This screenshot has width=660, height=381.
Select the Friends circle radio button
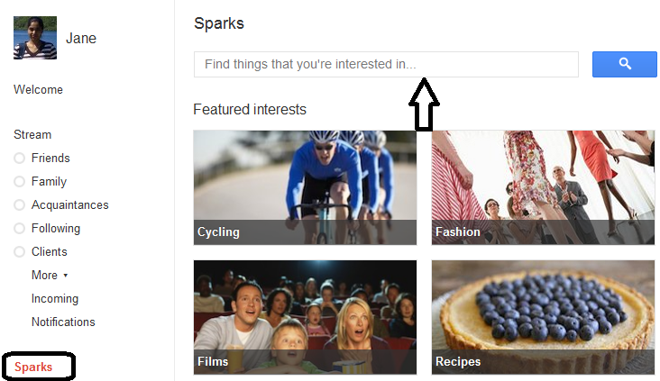coord(19,159)
